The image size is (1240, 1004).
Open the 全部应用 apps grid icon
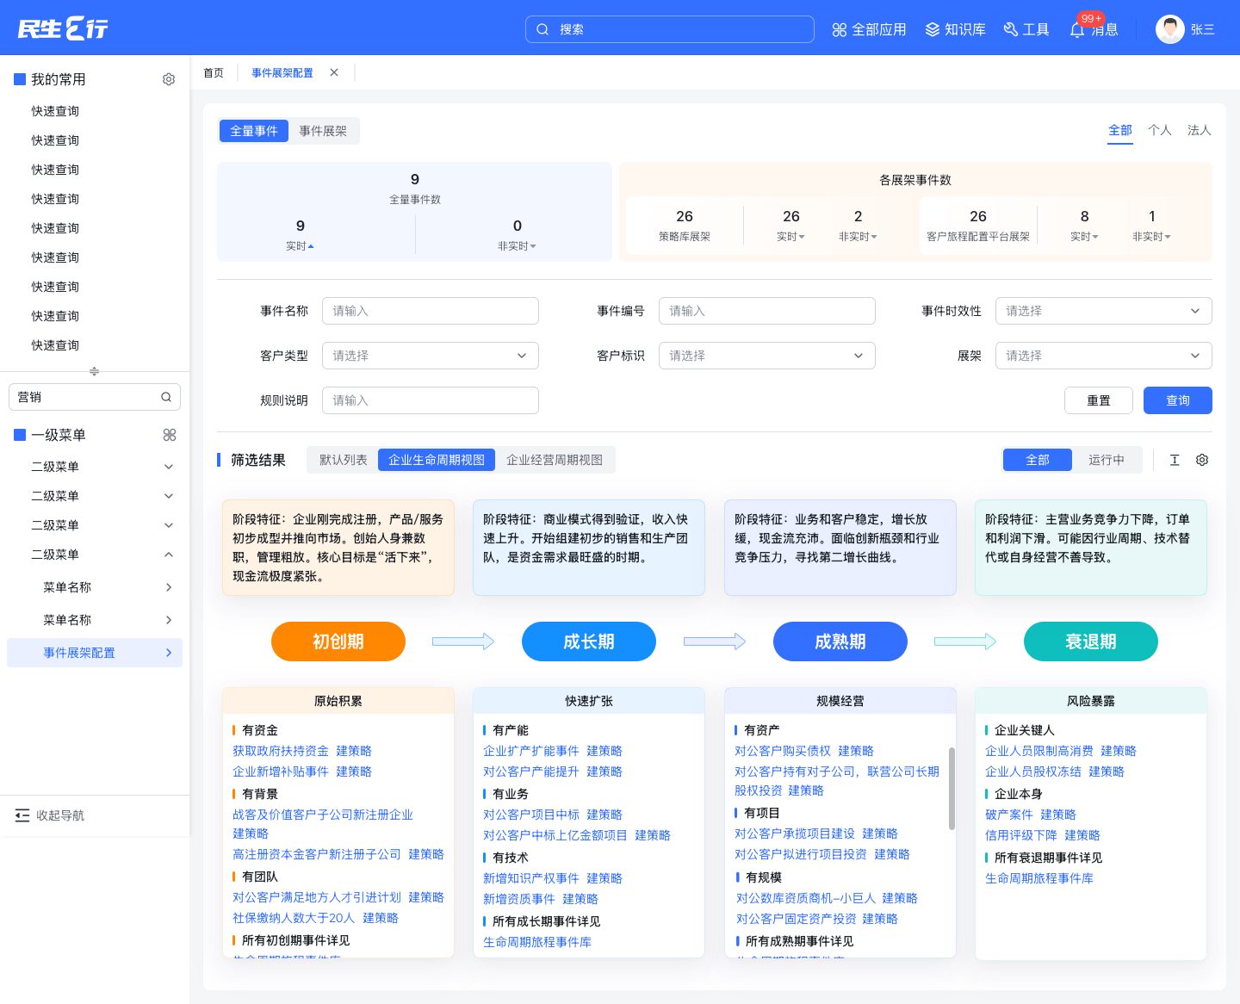(x=840, y=29)
